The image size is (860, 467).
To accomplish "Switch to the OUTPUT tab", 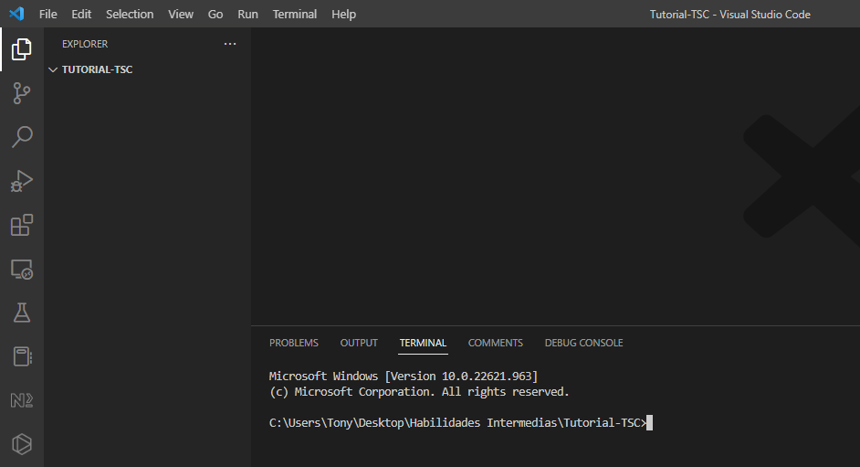I will pos(359,343).
